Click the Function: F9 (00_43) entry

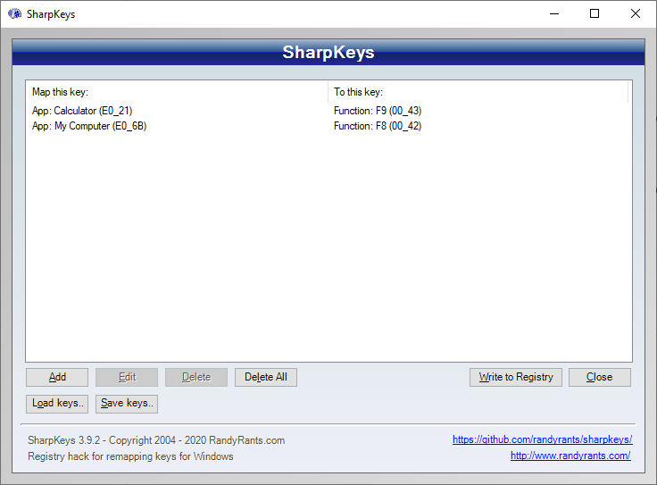(378, 111)
